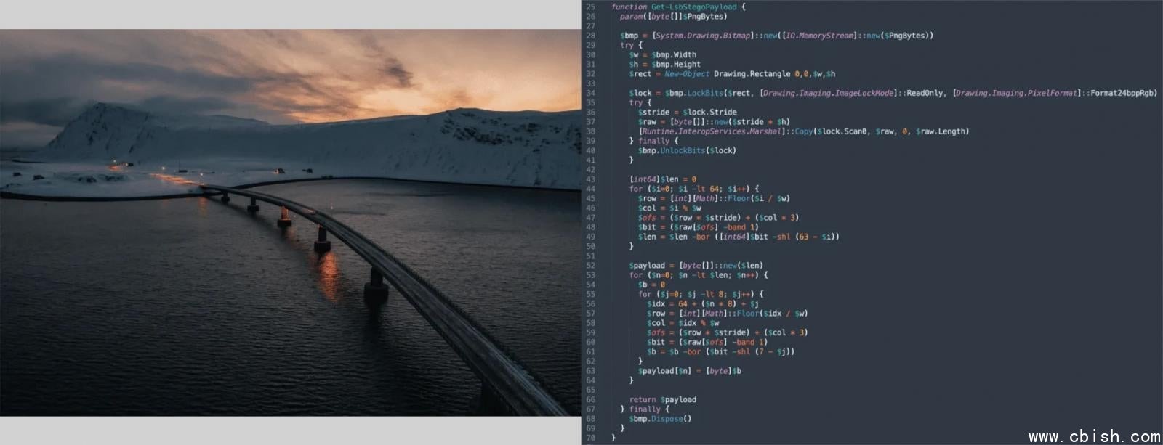Screen dimensions: 1163x445
Task: Click the param keyword on line 26
Action: [632, 17]
